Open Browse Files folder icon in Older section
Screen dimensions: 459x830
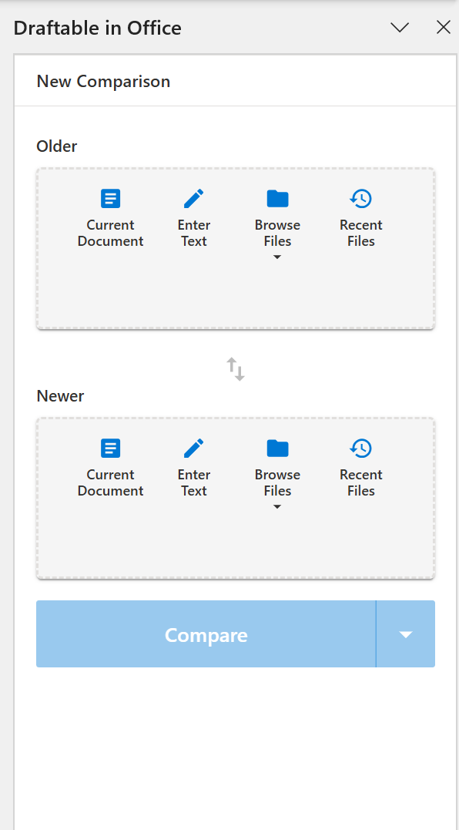click(x=277, y=198)
